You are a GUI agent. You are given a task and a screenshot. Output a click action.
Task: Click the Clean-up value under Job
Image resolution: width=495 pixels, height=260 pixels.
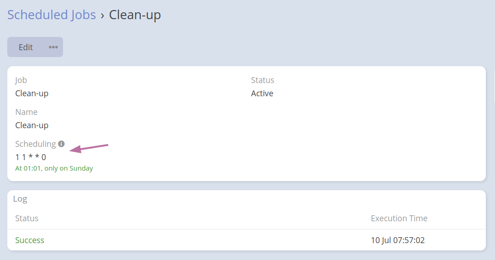tap(32, 94)
